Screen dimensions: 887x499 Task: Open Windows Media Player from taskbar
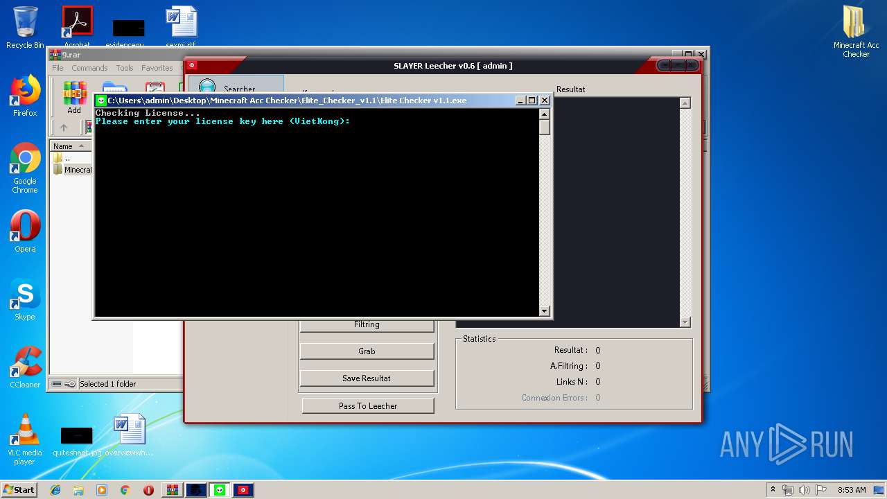point(102,490)
